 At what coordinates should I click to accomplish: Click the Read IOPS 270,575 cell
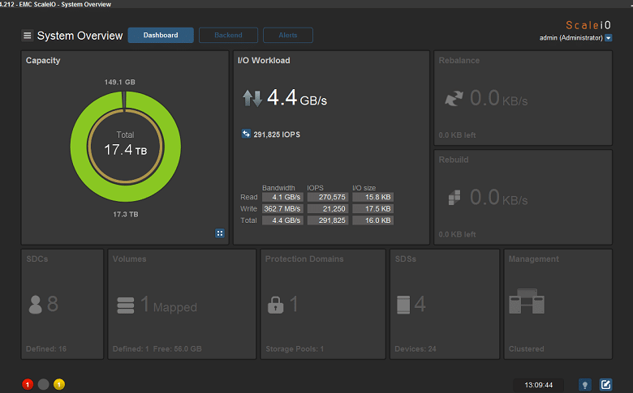pos(328,197)
